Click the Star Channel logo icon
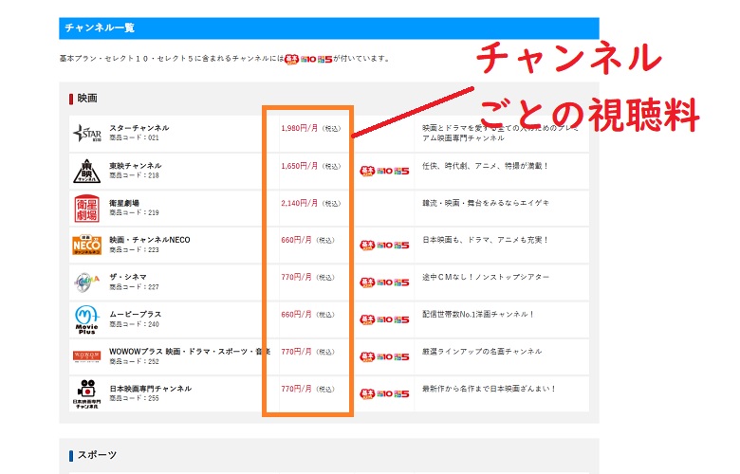 click(87, 134)
